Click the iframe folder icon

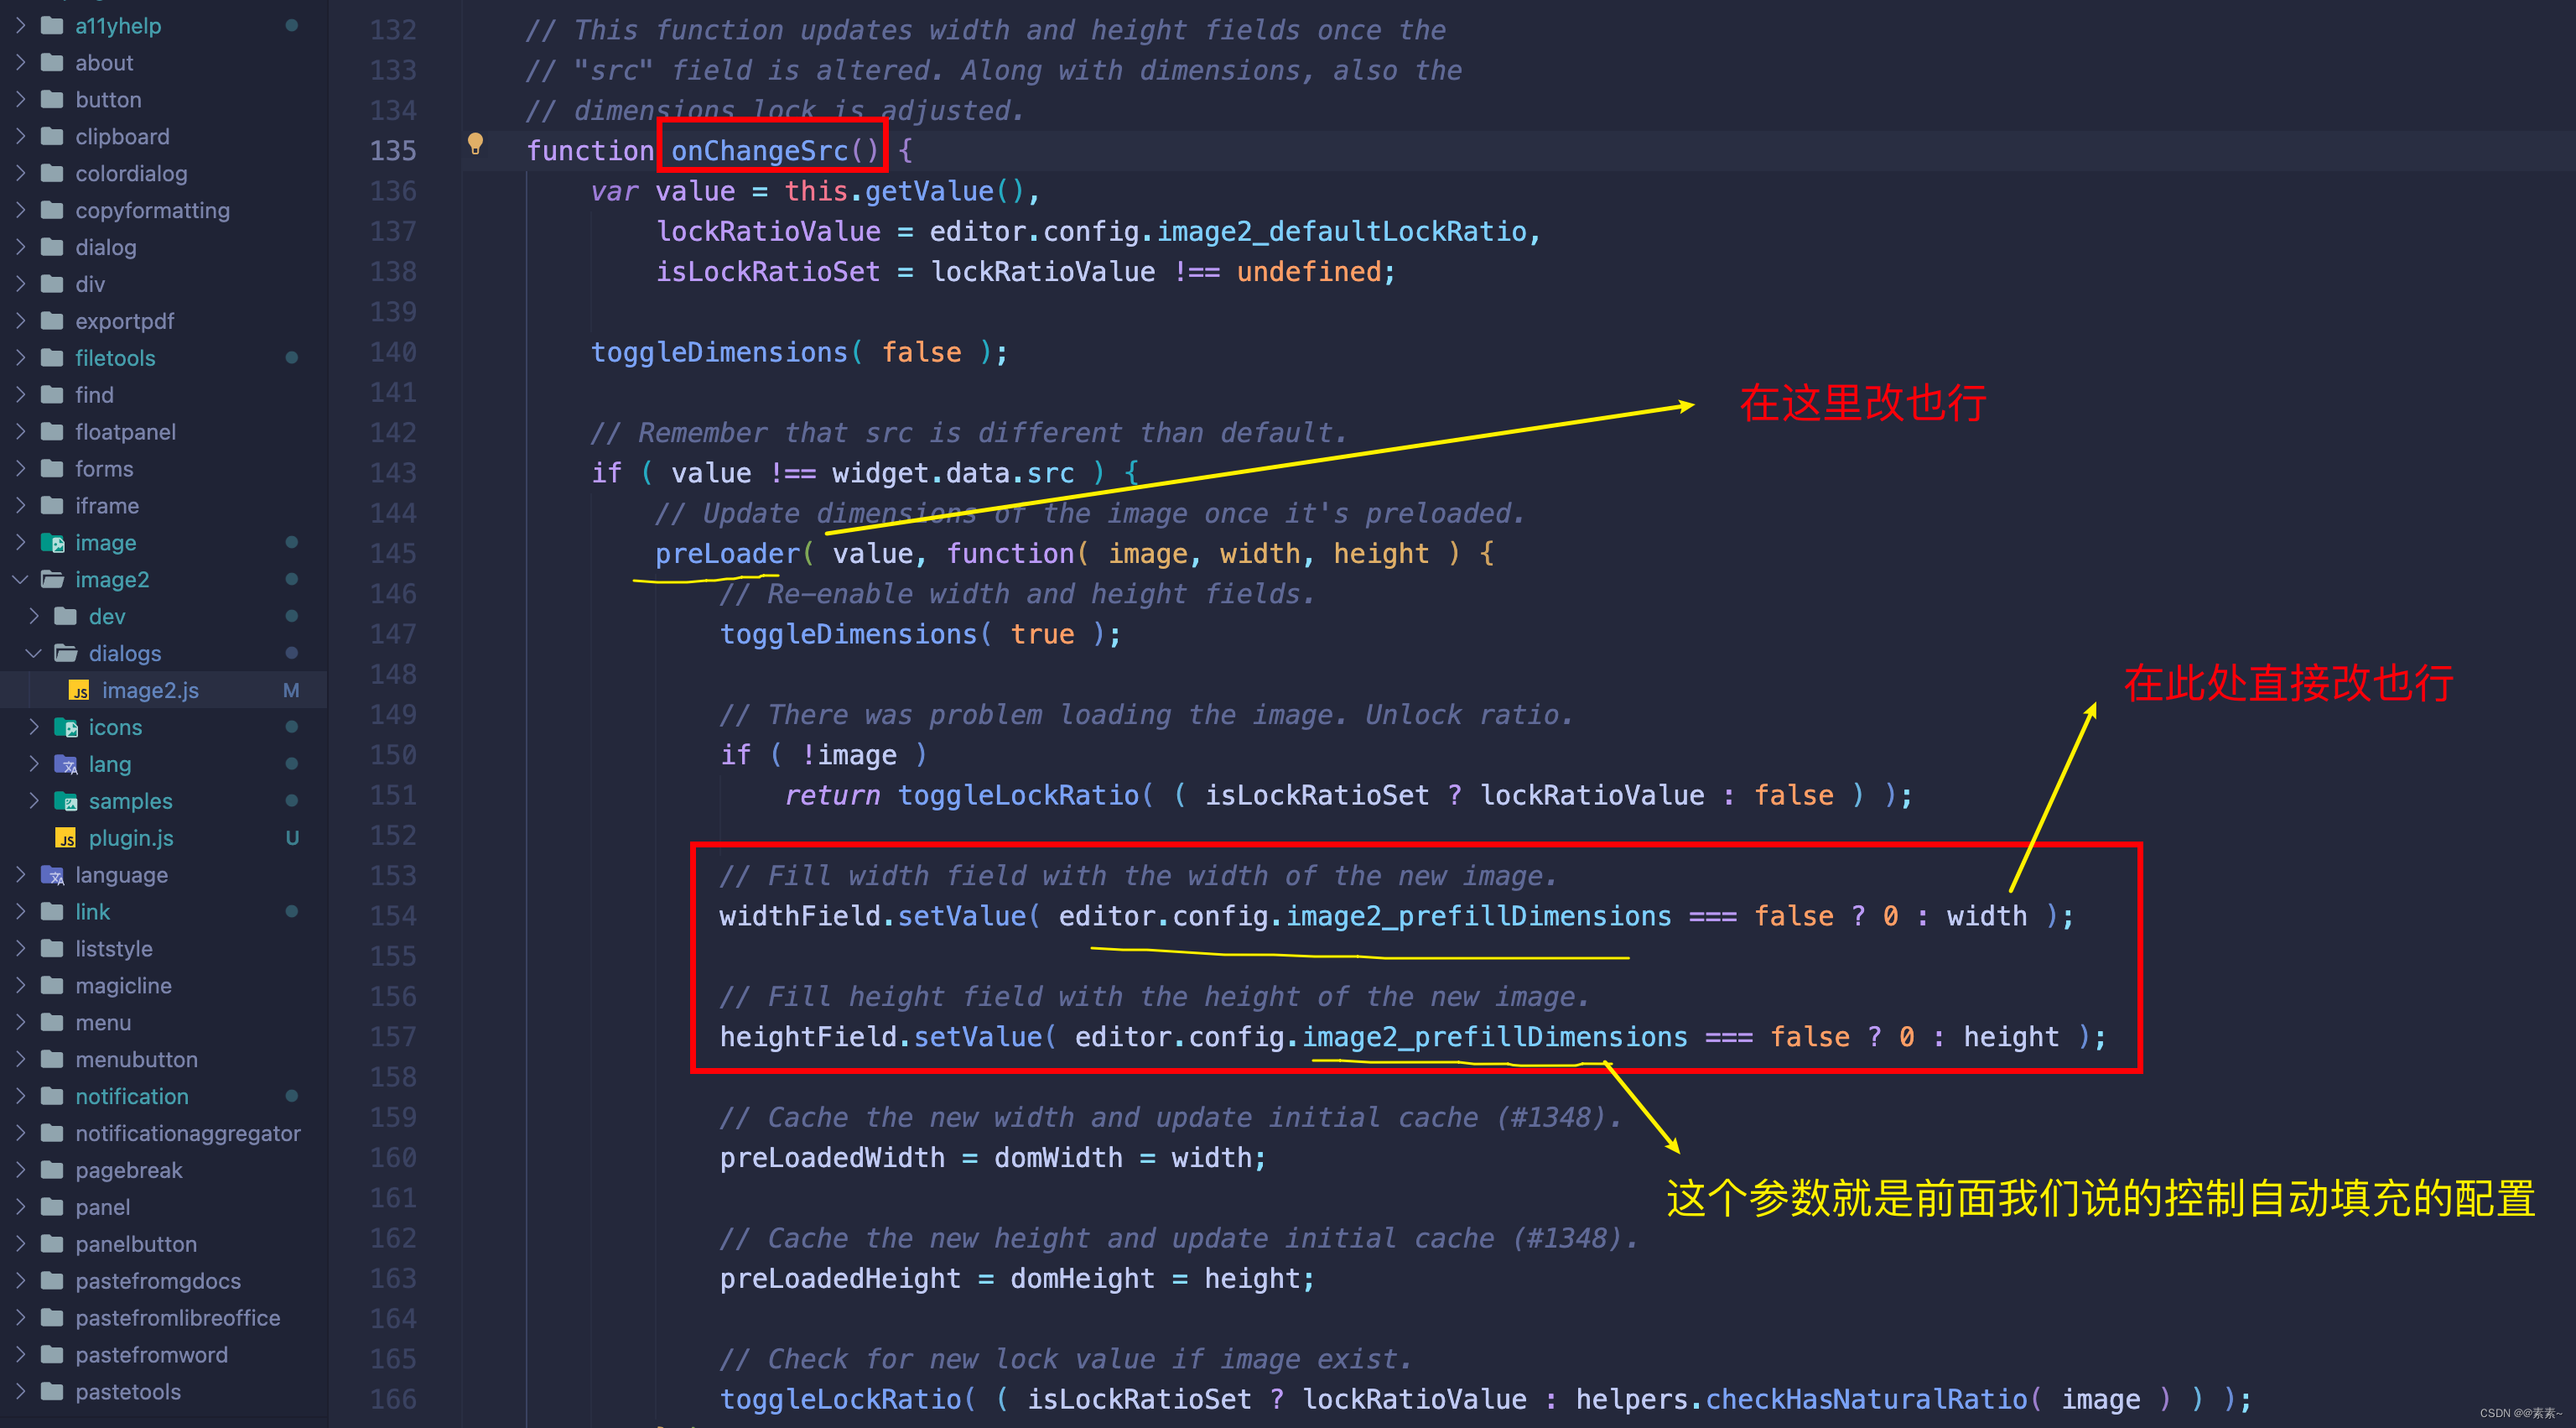pyautogui.click(x=52, y=505)
